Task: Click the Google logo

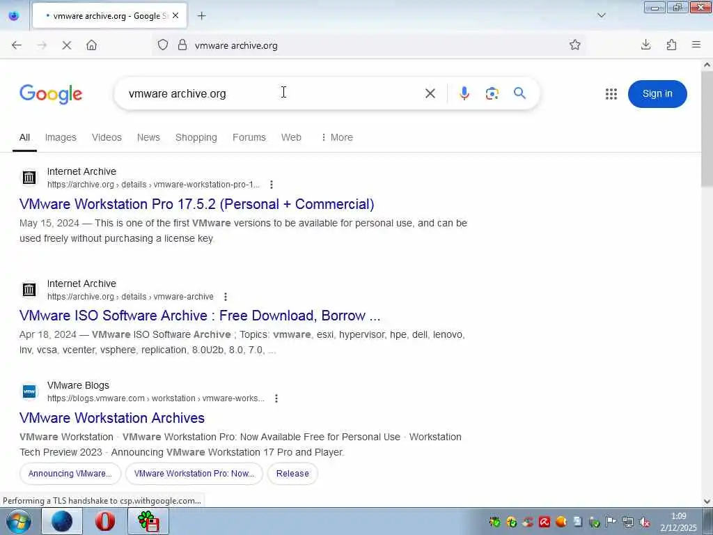Action: (x=51, y=94)
